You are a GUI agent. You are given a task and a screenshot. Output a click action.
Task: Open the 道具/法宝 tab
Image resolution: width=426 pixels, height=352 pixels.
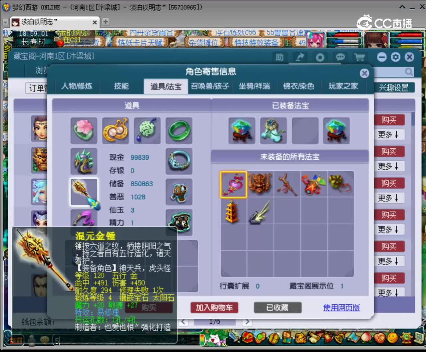coord(166,87)
